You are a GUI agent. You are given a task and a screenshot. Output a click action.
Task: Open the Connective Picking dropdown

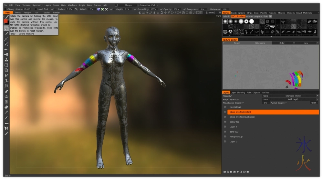click(149, 5)
